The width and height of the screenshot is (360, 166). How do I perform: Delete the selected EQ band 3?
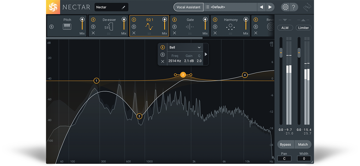163,62
